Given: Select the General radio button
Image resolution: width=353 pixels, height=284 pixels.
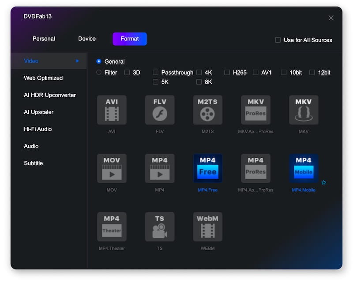Looking at the screenshot, I should tap(98, 61).
